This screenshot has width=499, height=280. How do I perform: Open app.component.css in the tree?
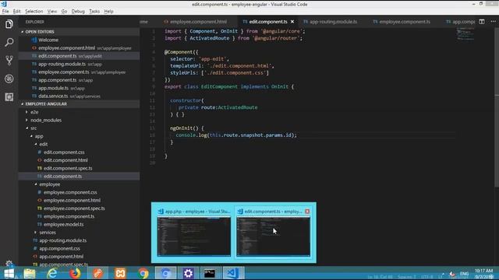[x=59, y=248]
